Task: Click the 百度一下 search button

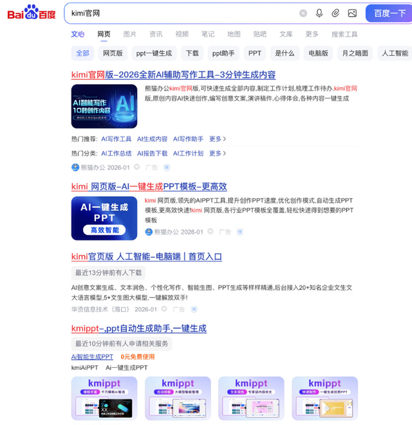Action: coord(389,13)
